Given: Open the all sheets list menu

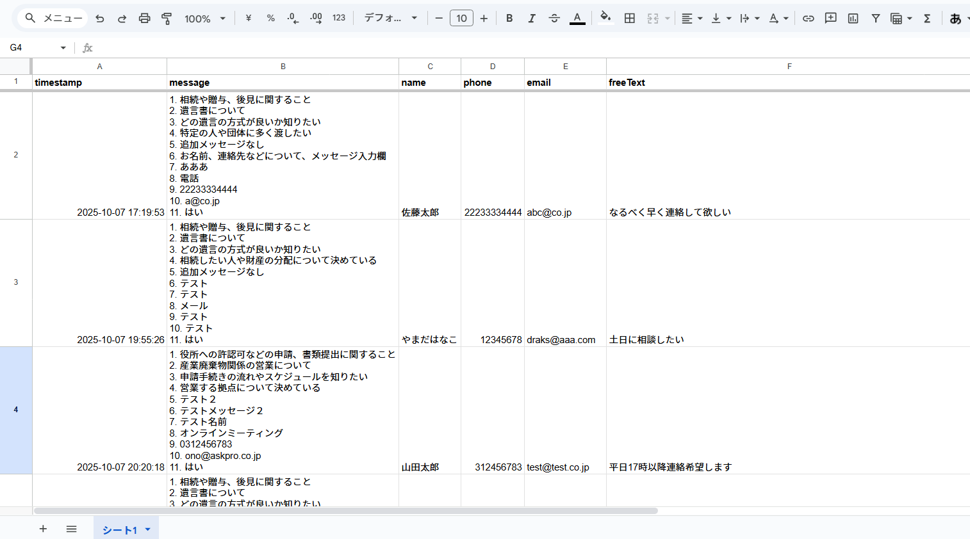Looking at the screenshot, I should pos(72,529).
